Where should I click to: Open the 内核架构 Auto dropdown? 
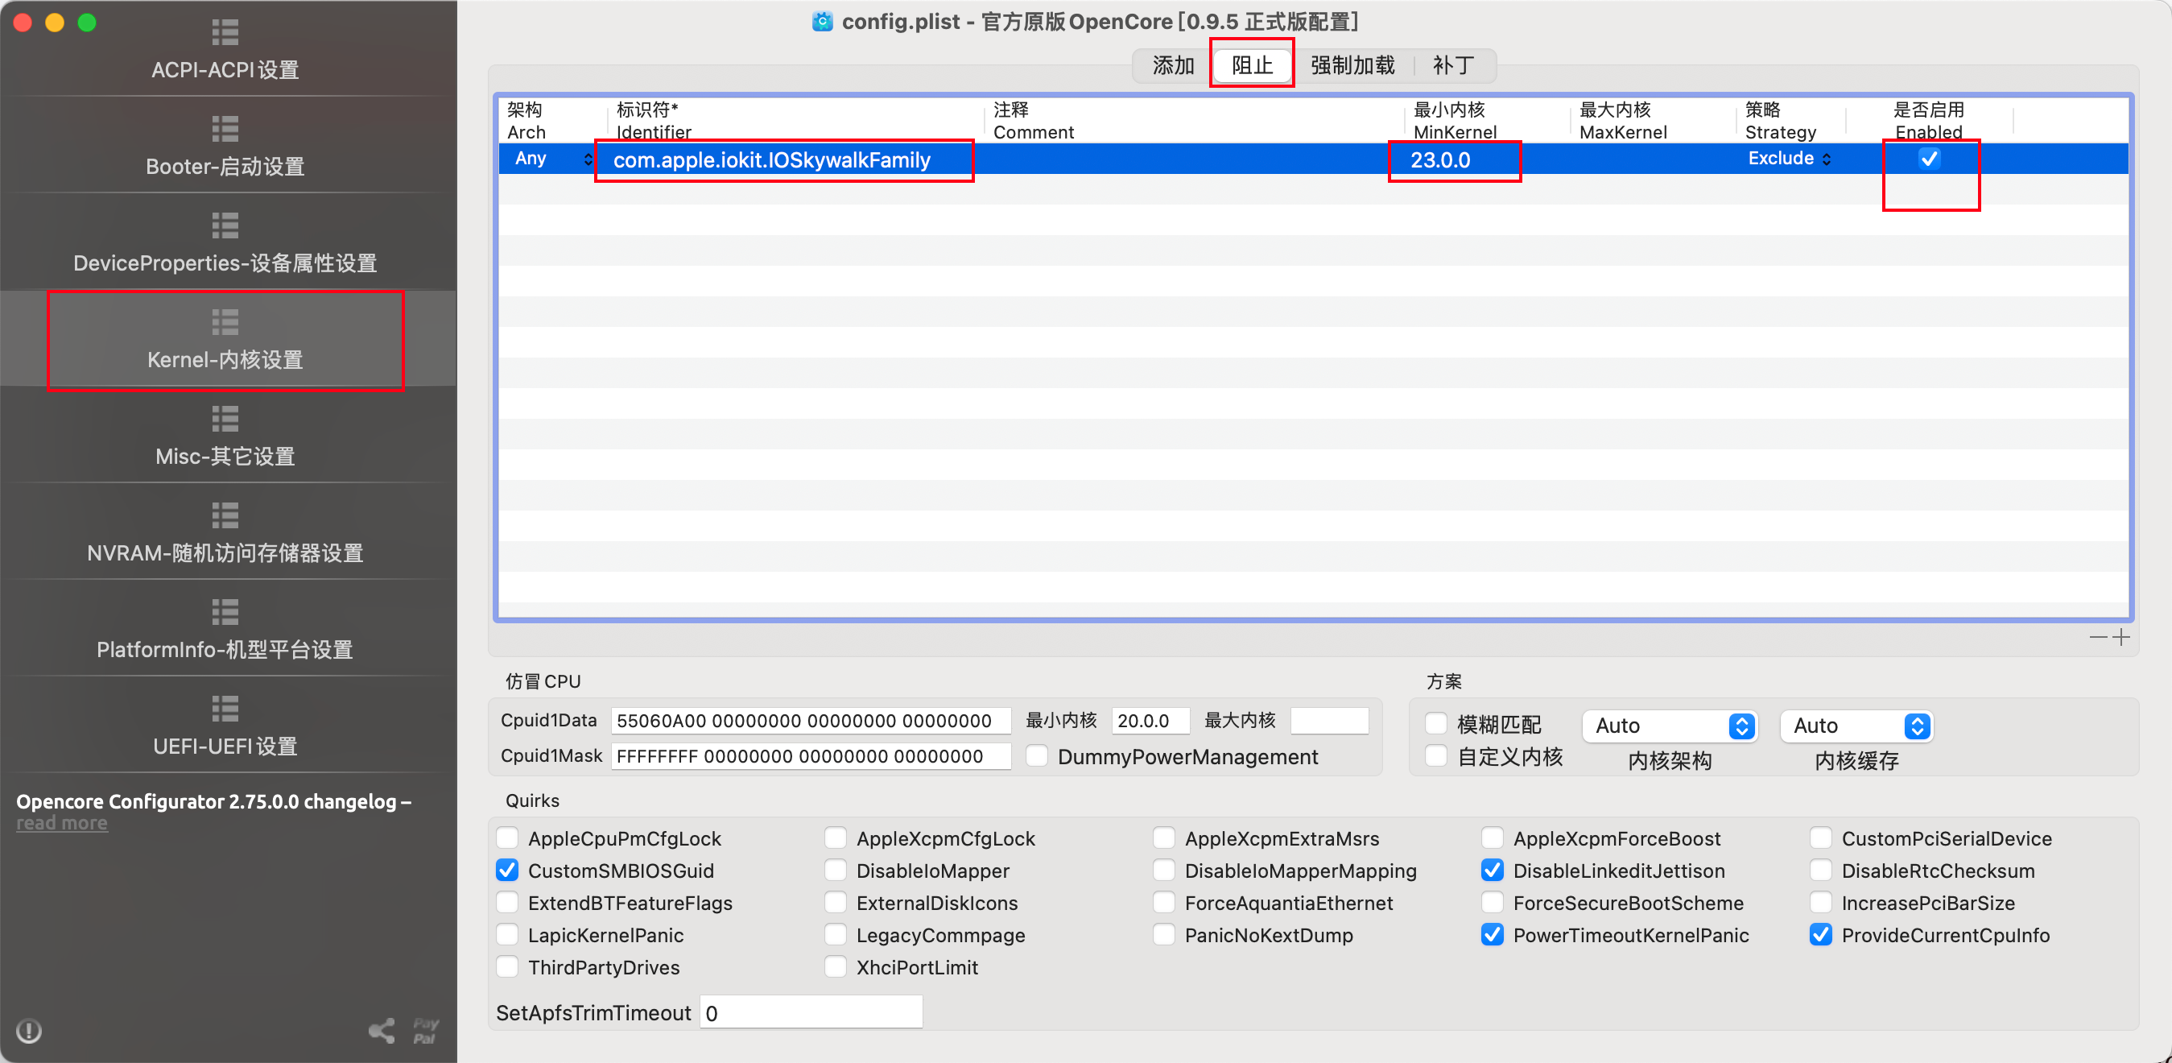(x=1670, y=726)
